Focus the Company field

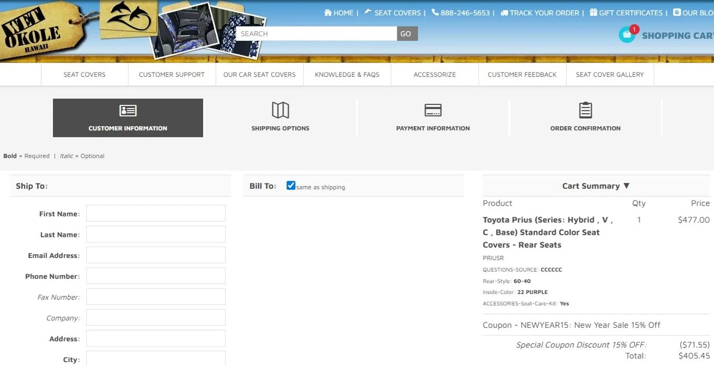click(156, 318)
